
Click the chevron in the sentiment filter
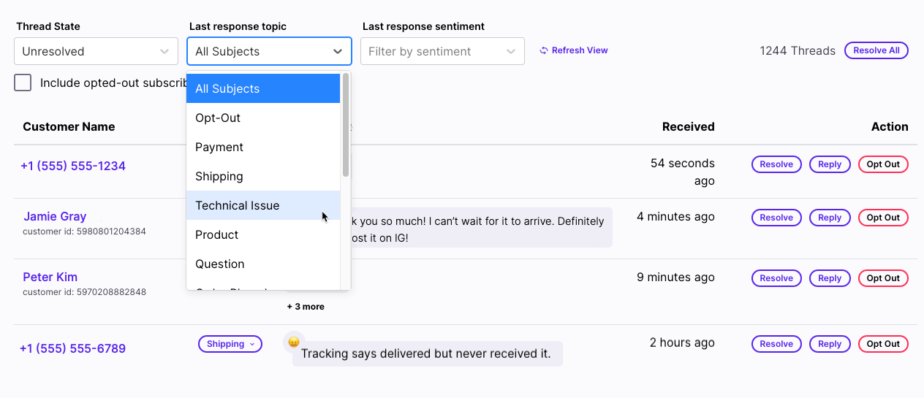point(510,52)
